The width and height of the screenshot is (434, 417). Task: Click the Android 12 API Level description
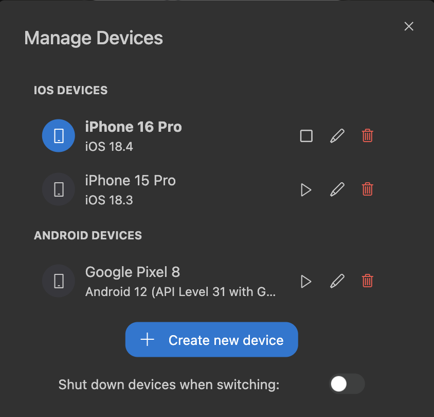point(180,292)
